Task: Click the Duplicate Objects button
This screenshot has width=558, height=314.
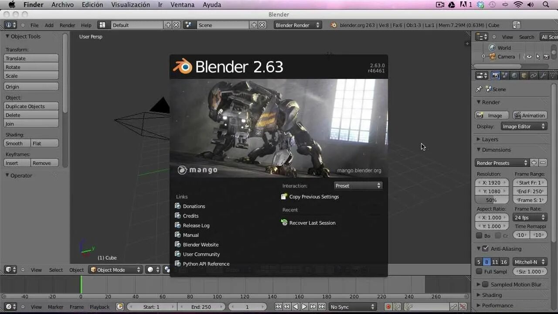Action: (31, 106)
